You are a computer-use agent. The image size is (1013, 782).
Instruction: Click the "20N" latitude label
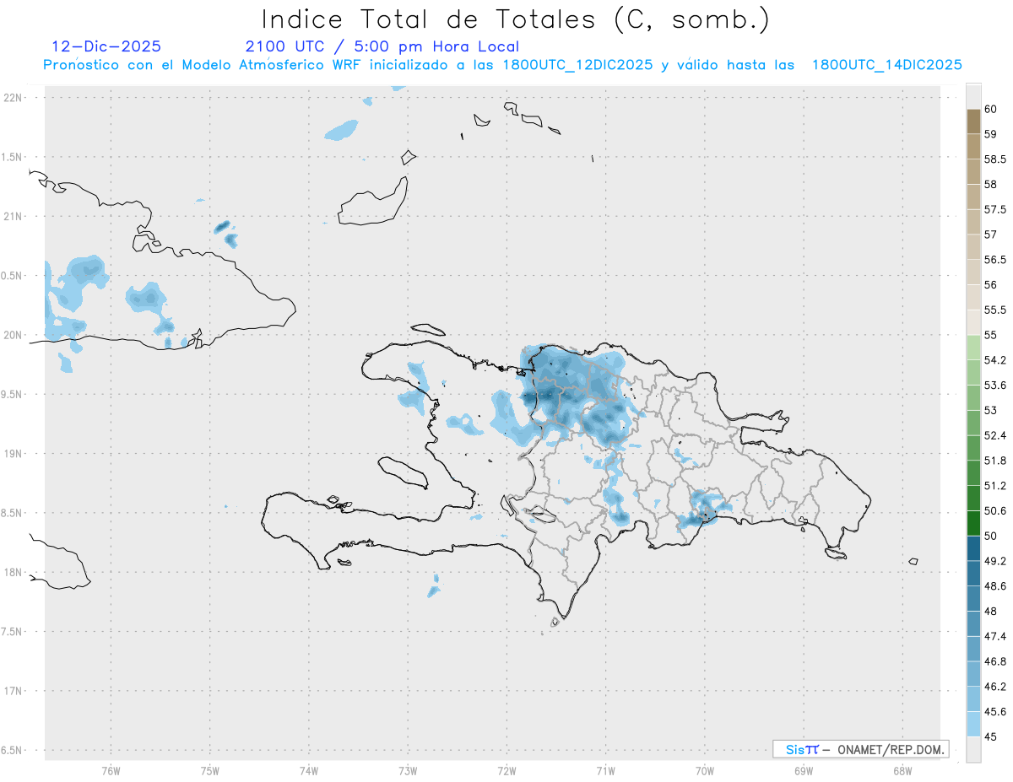click(14, 335)
